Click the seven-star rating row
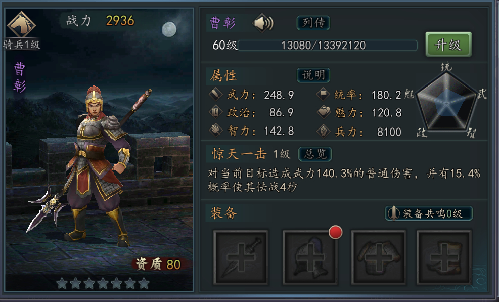The height and width of the screenshot is (302, 499). pos(103,283)
